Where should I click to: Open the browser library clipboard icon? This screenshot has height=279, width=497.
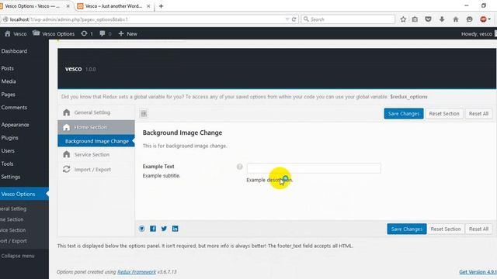[415, 19]
